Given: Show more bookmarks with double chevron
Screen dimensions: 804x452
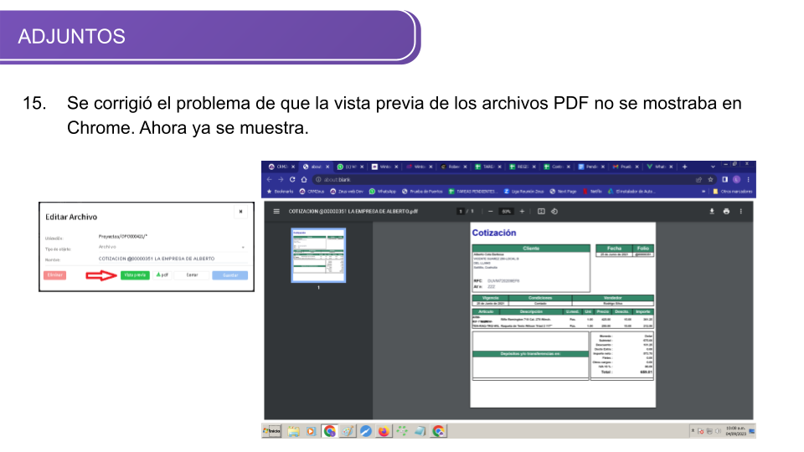Looking at the screenshot, I should 703,192.
